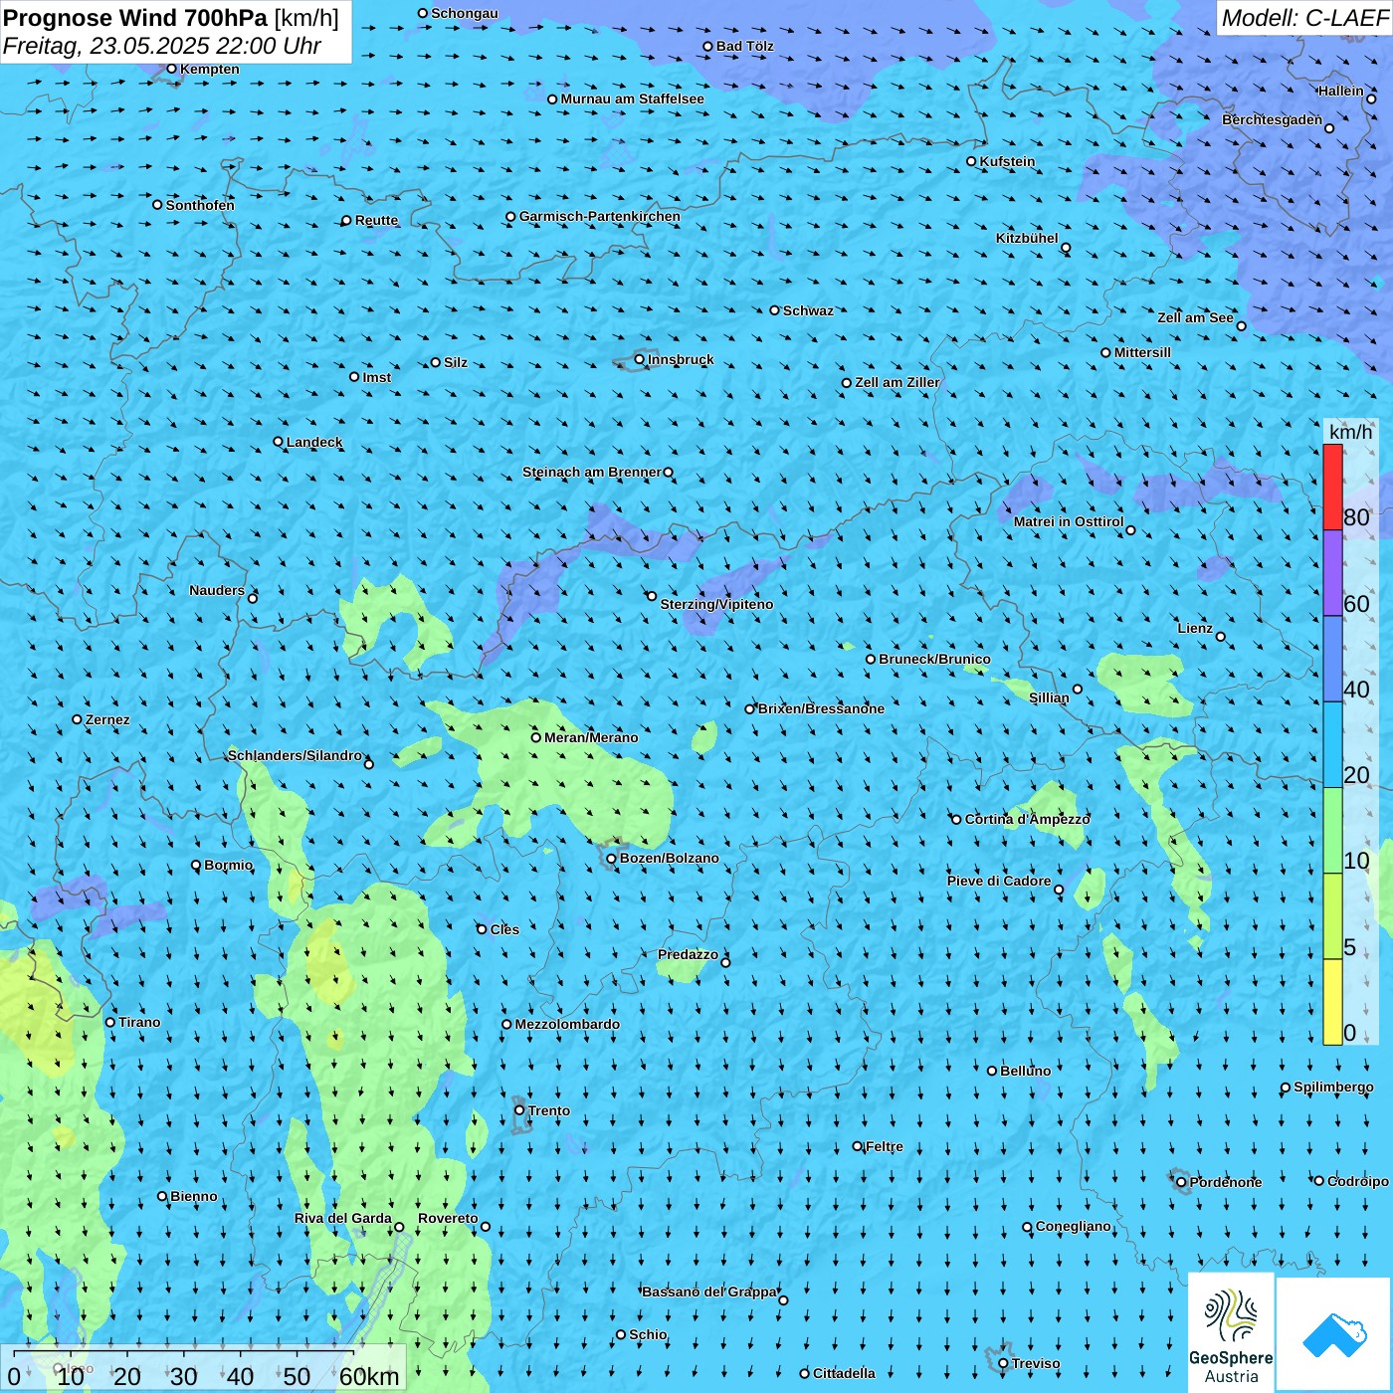Image resolution: width=1393 pixels, height=1393 pixels.
Task: Click the Garmisch-Partenkirchen label
Action: point(600,216)
